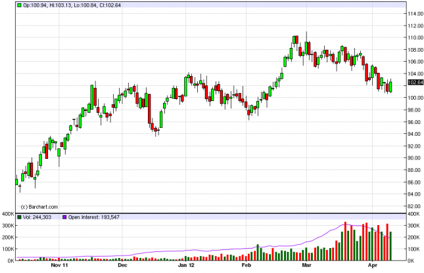Click the 92.00 price axis label
The image size is (424, 273).
415,146
